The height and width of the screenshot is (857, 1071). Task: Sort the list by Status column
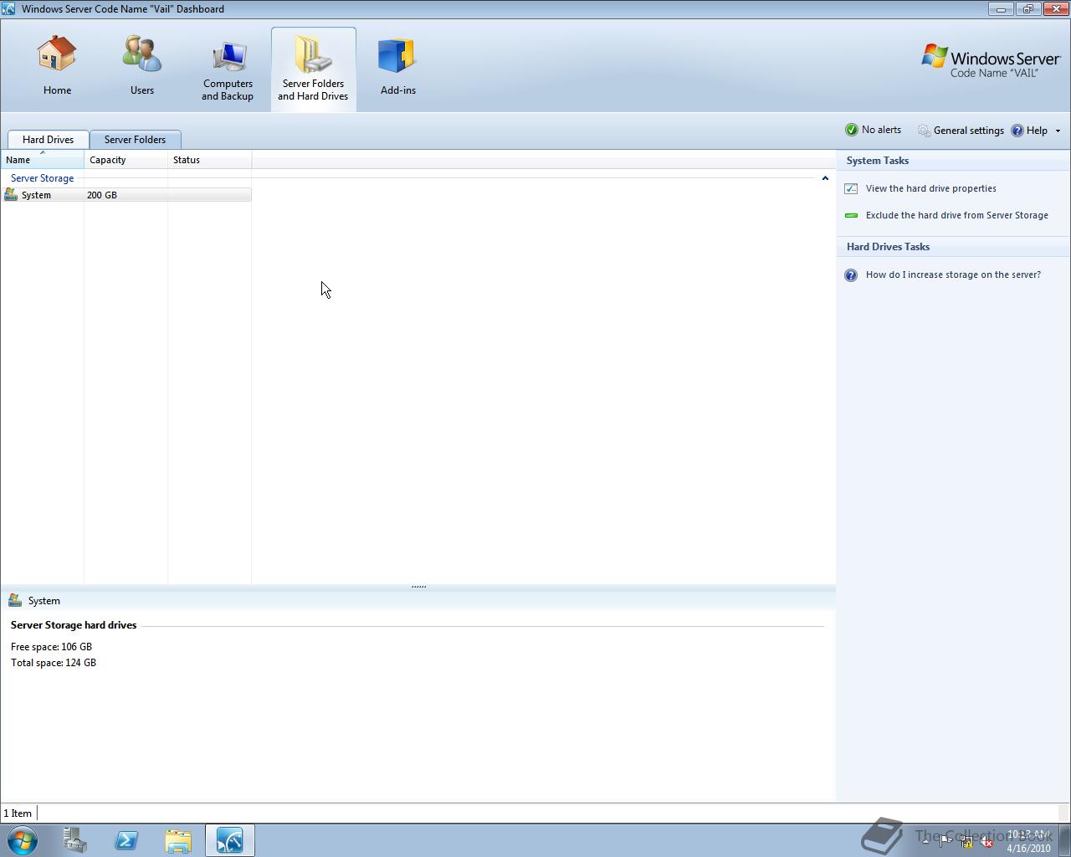(209, 160)
